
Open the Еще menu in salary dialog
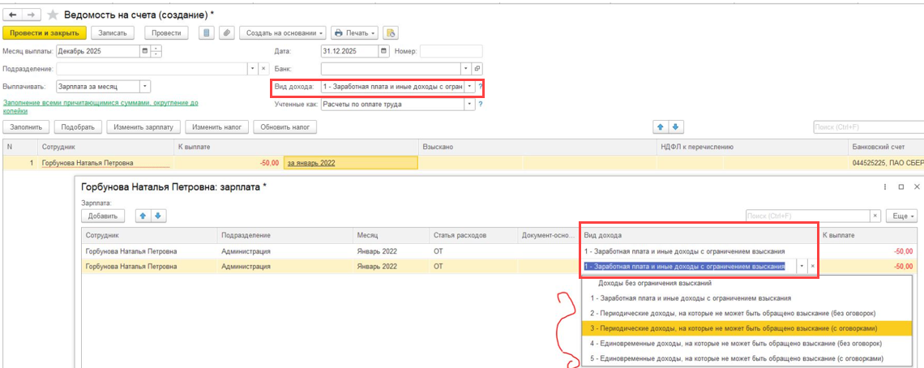[902, 216]
